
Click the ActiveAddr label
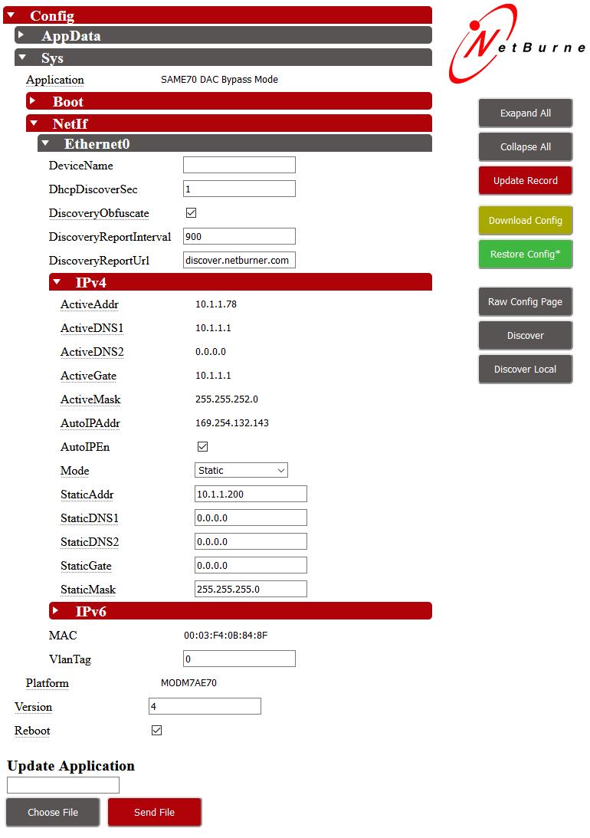(x=90, y=304)
